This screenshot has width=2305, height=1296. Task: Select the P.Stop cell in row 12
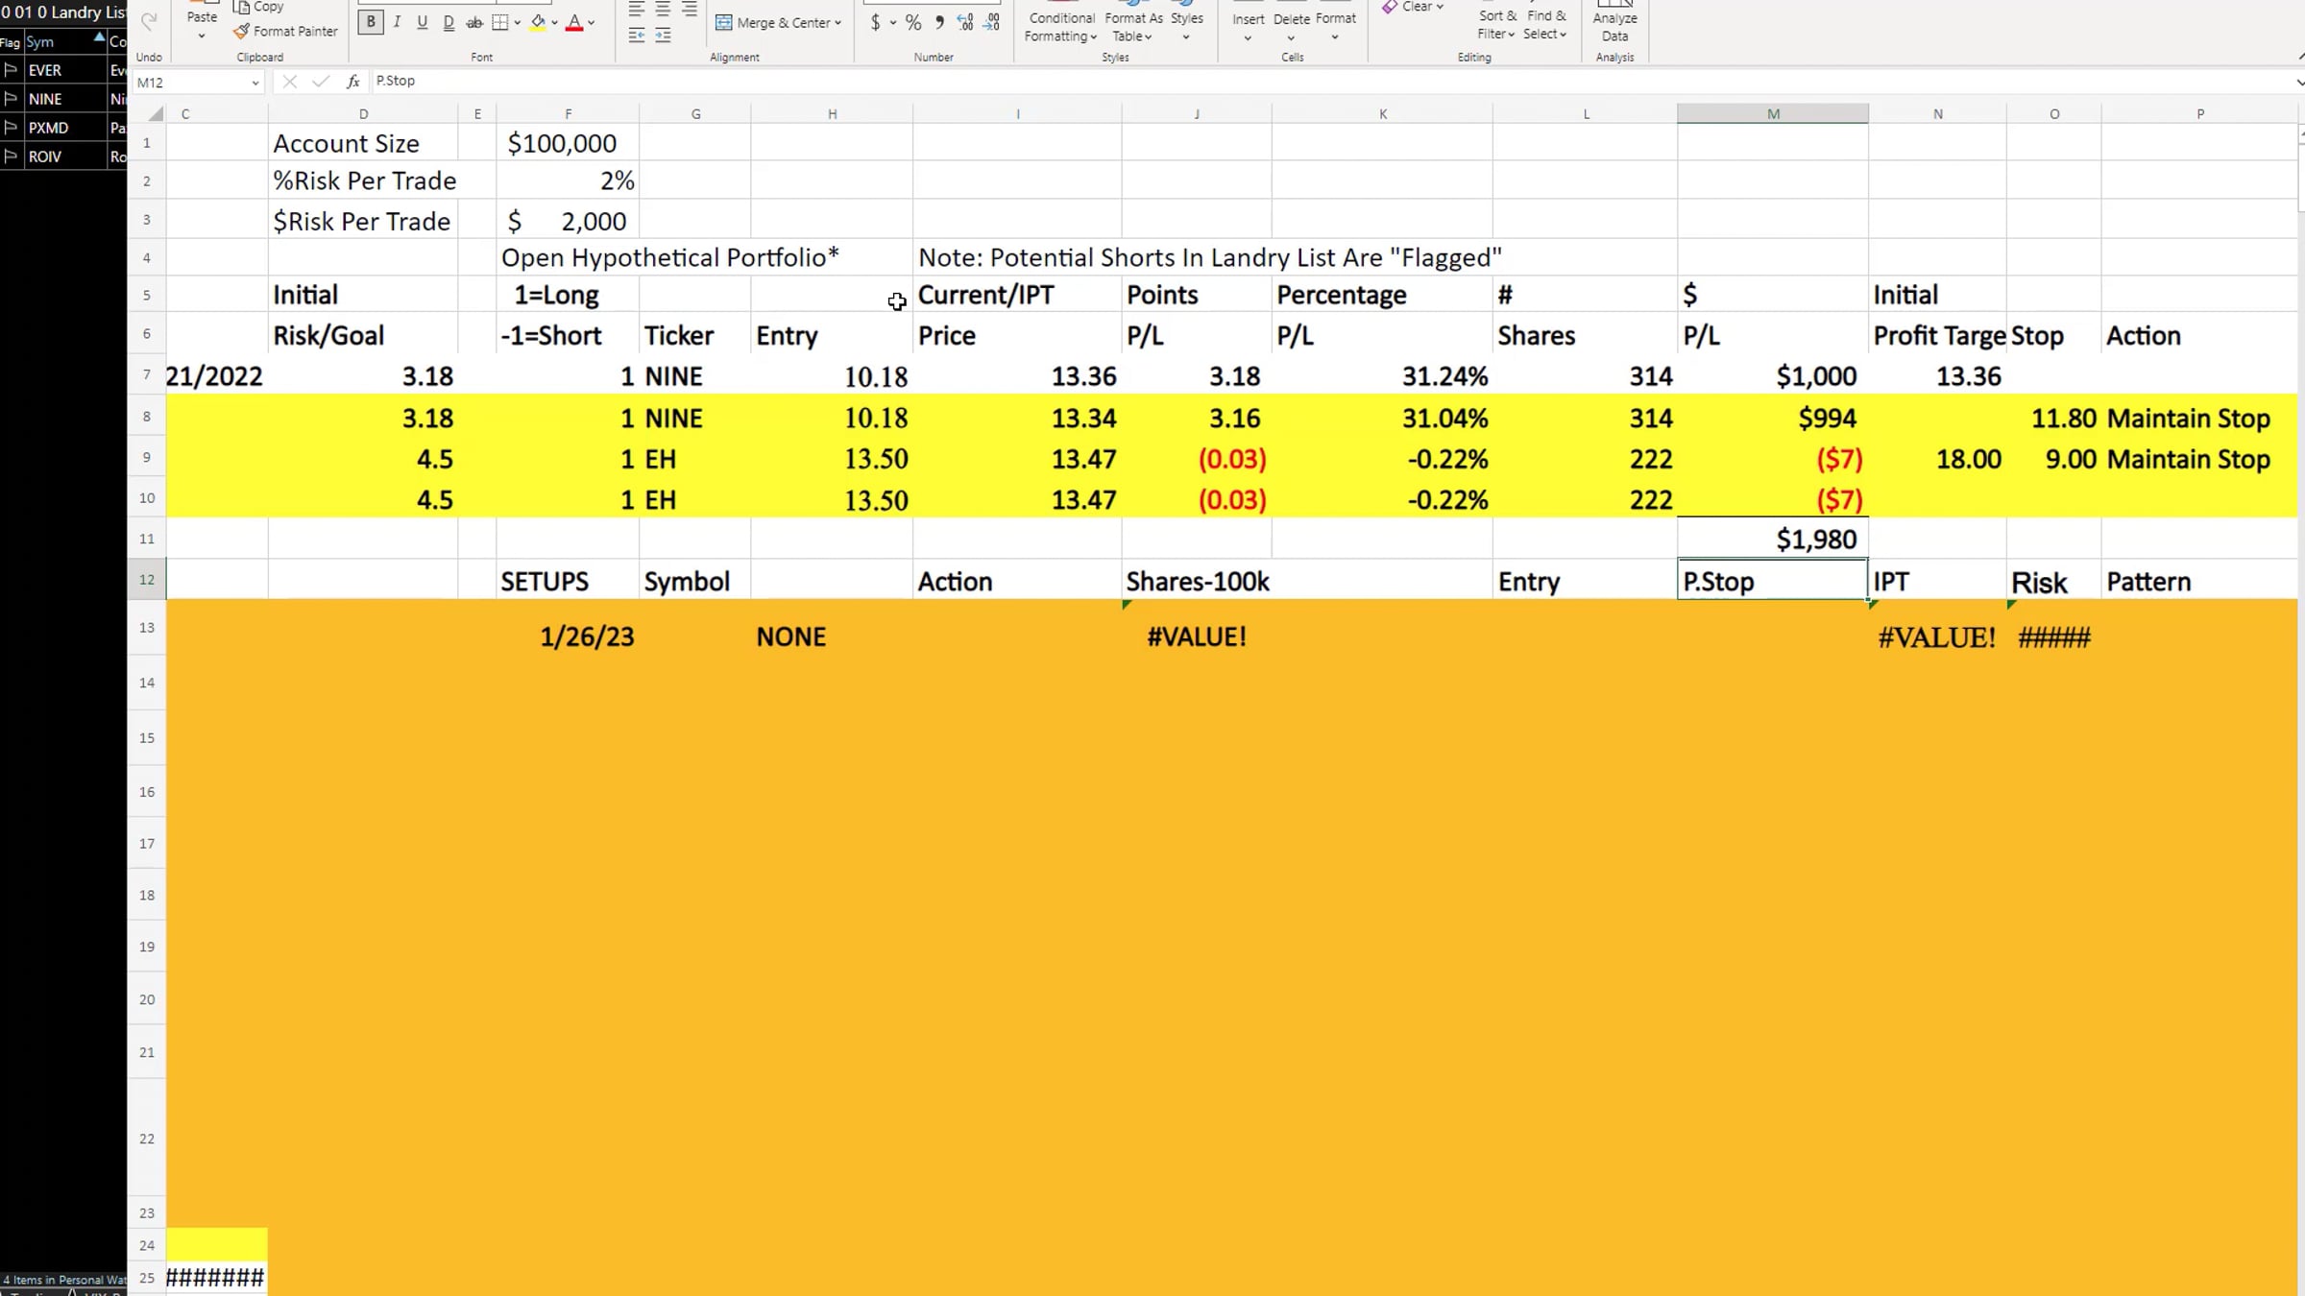coord(1773,580)
